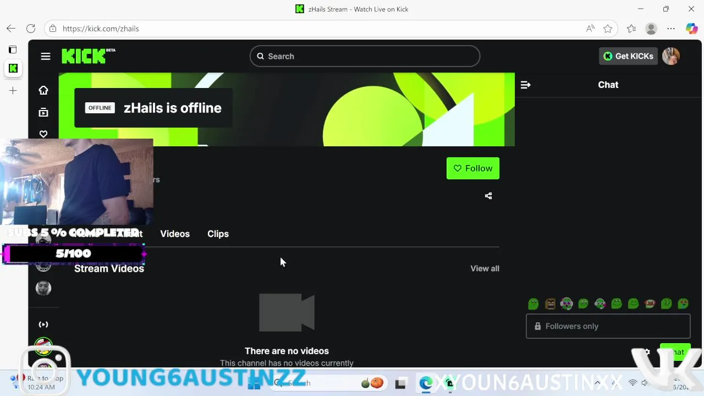Insert the sixth green happy blob emote
This screenshot has width=704, height=396.
(x=617, y=304)
